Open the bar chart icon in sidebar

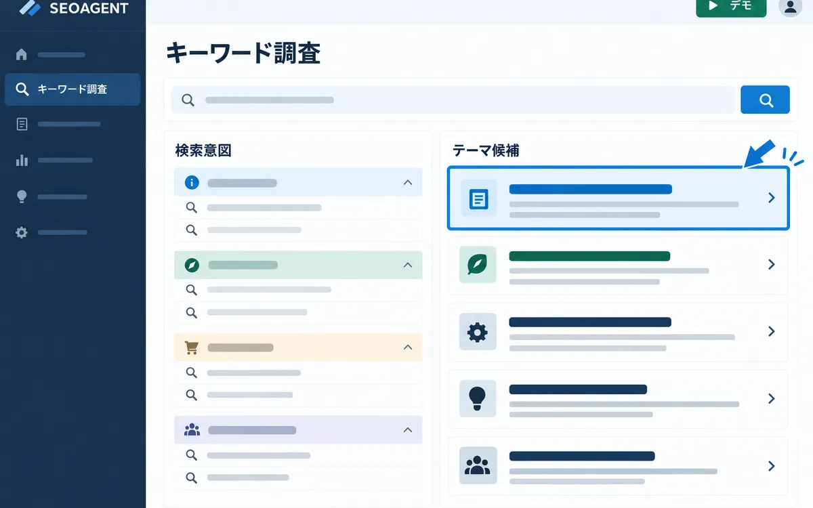(x=22, y=160)
